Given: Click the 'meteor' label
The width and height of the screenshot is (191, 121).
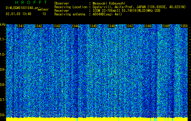Looking at the screenshot, I should tap(43, 9).
